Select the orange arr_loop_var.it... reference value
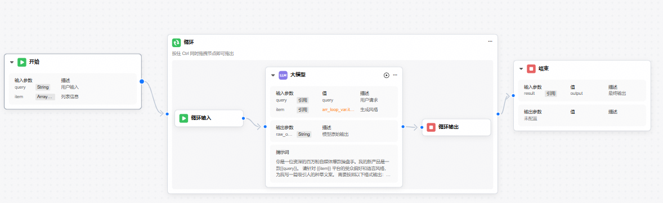The image size is (663, 203). pos(338,109)
